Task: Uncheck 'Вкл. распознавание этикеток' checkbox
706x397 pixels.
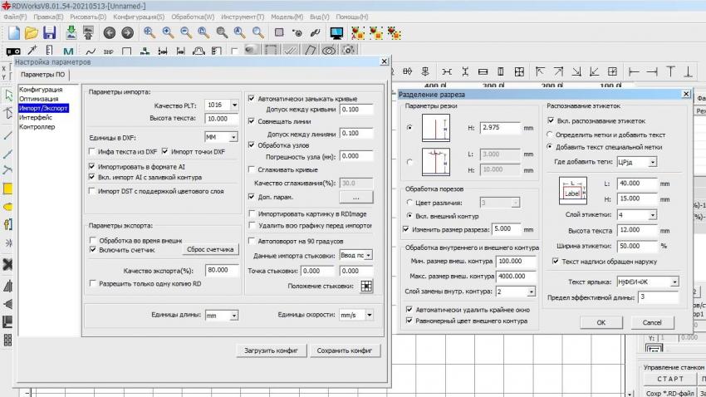Action: 551,120
